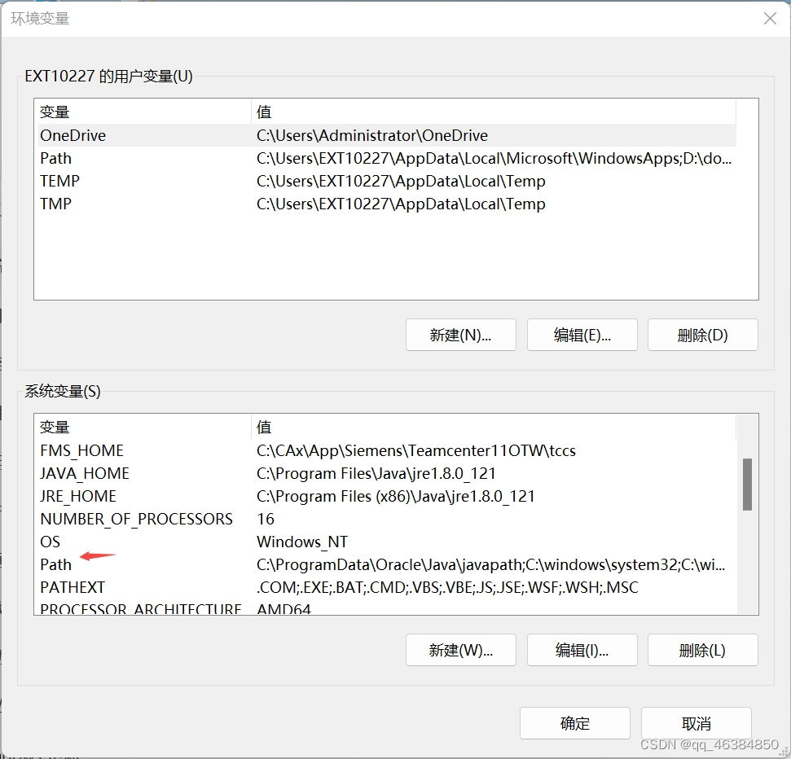The image size is (791, 759).
Task: Click value C:\CAx\App\Siemens\Teamcenter11OTW\tccs
Action: coord(416,450)
